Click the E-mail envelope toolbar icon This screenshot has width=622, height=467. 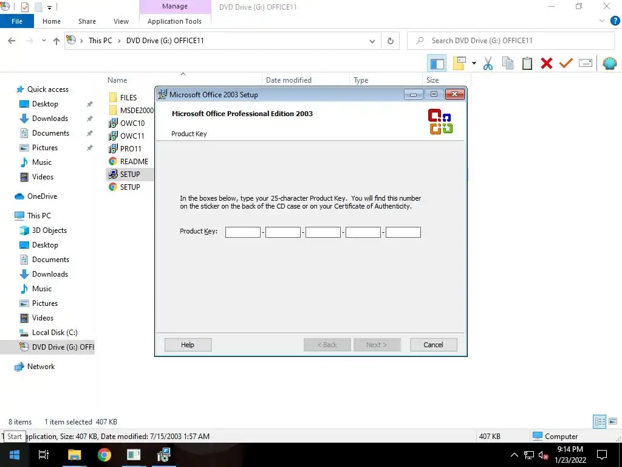[586, 63]
